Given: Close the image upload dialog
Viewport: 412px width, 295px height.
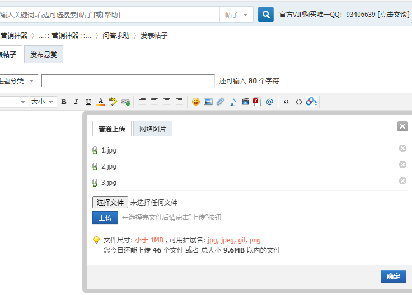Looking at the screenshot, I should pos(402,126).
